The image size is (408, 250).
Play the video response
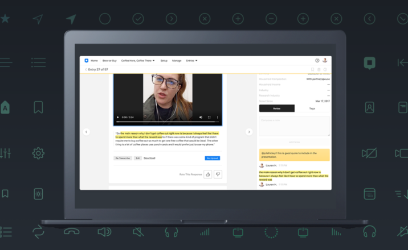point(117,117)
